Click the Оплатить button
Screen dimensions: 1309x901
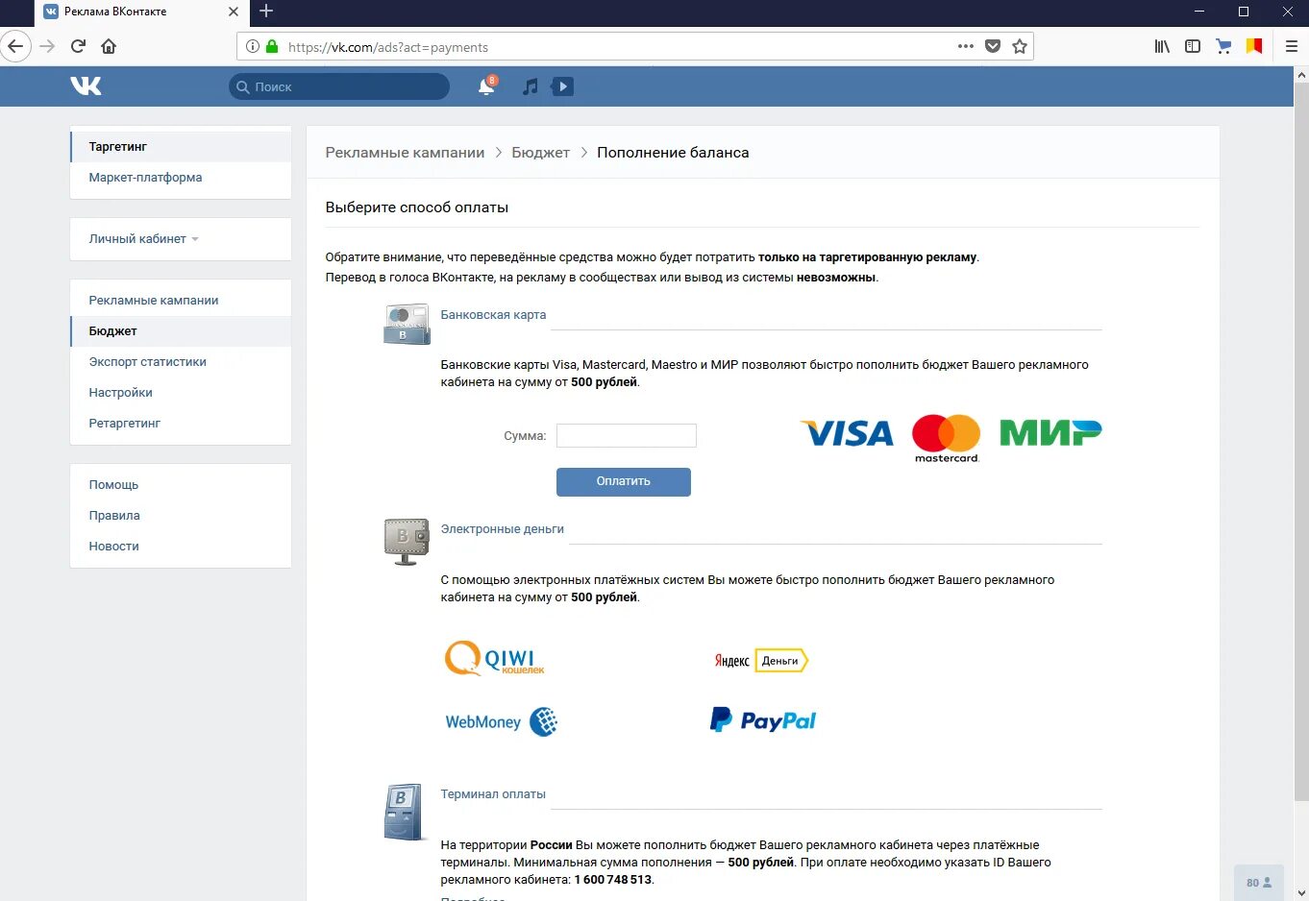pos(624,481)
